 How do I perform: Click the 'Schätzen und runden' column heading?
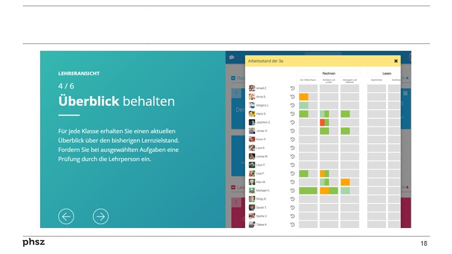pyautogui.click(x=329, y=81)
